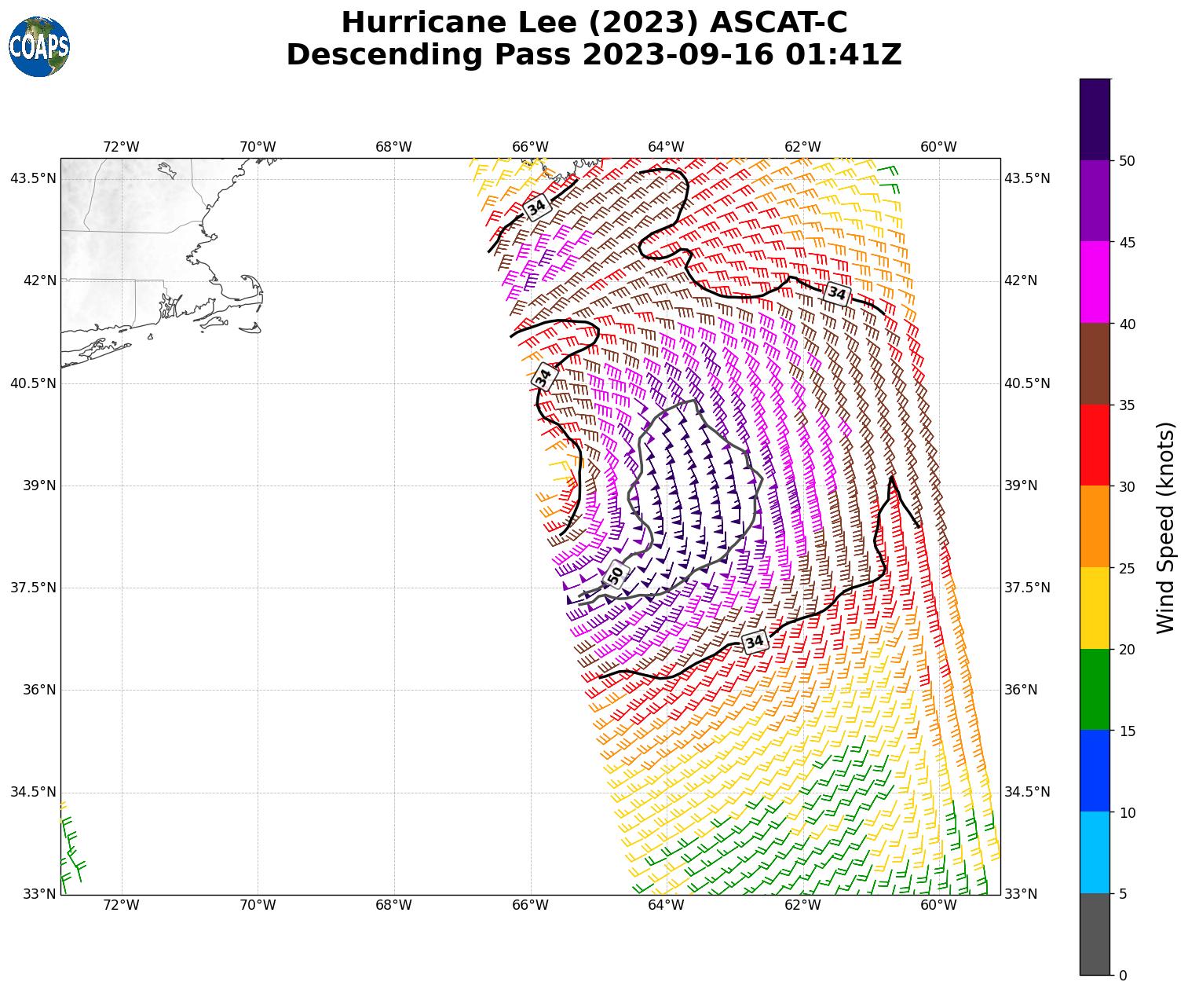Pick the orange 25–30 knot colorbar segment
Viewport: 1188px width, 993px height.
[x=1095, y=526]
